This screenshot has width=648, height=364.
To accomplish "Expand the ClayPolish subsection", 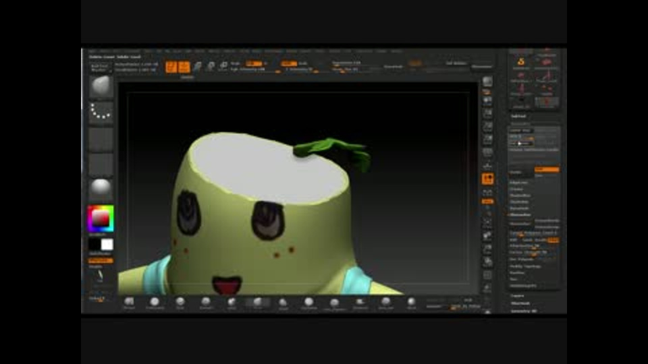I will 519,202.
